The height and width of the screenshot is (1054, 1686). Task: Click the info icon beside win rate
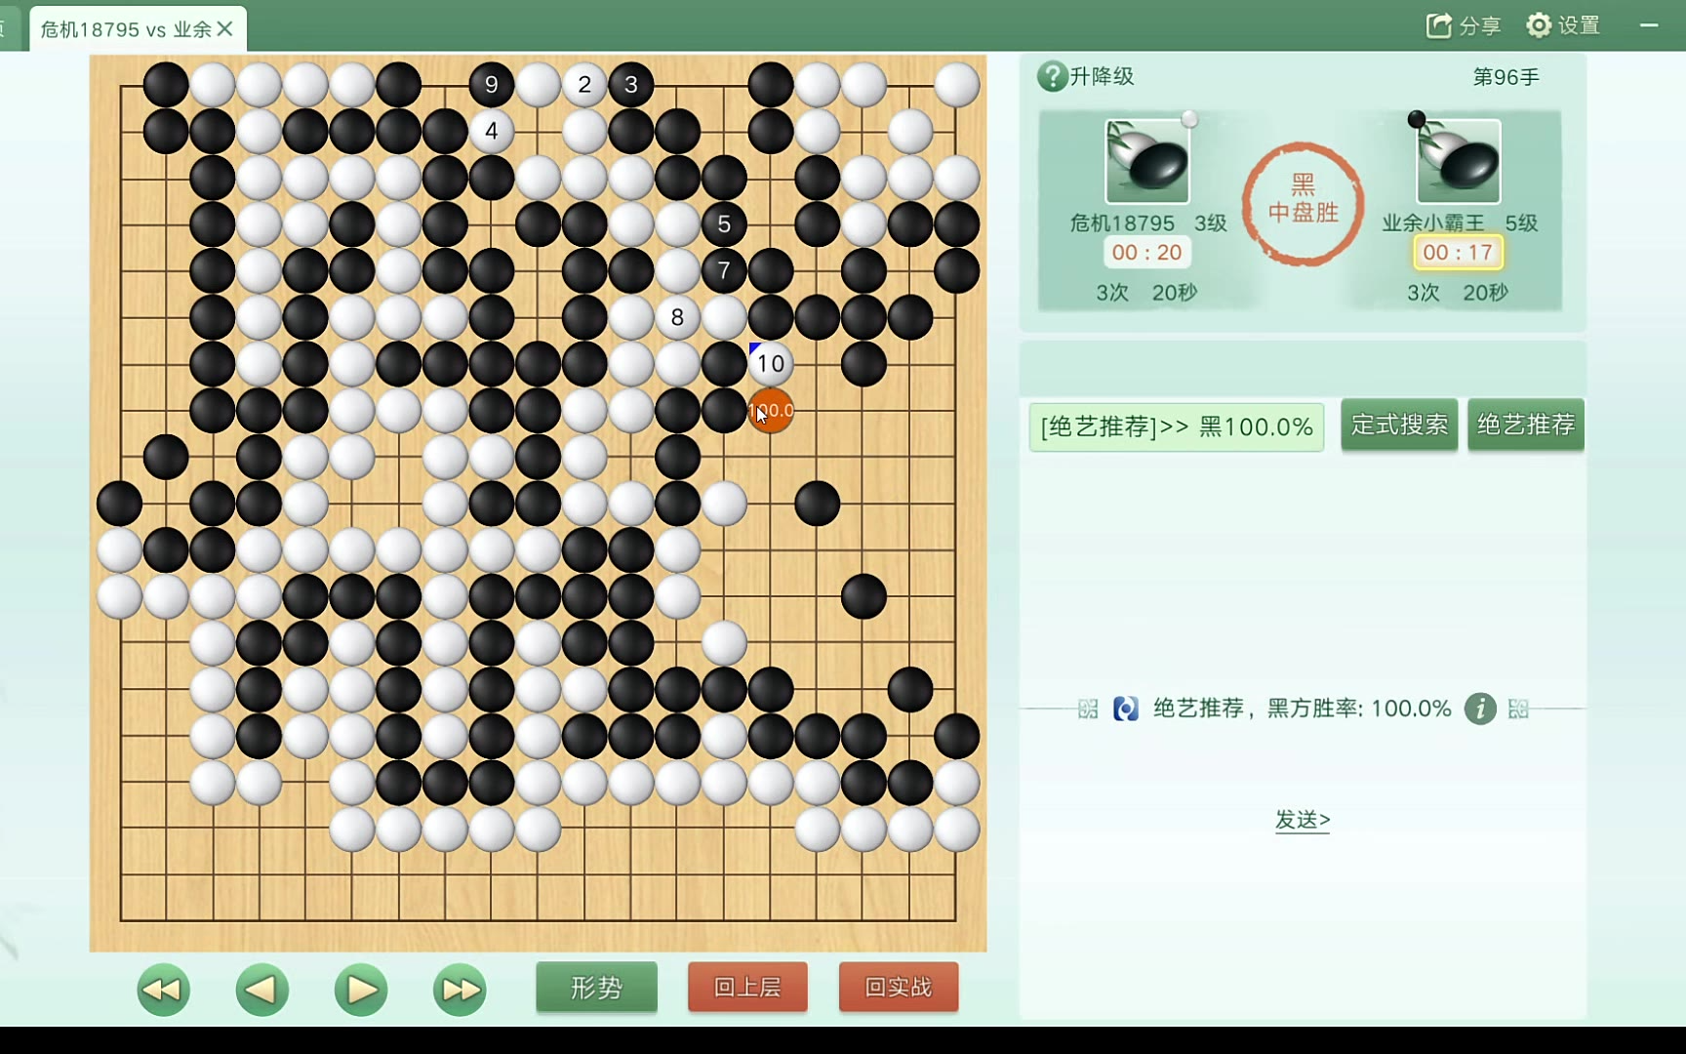1480,709
